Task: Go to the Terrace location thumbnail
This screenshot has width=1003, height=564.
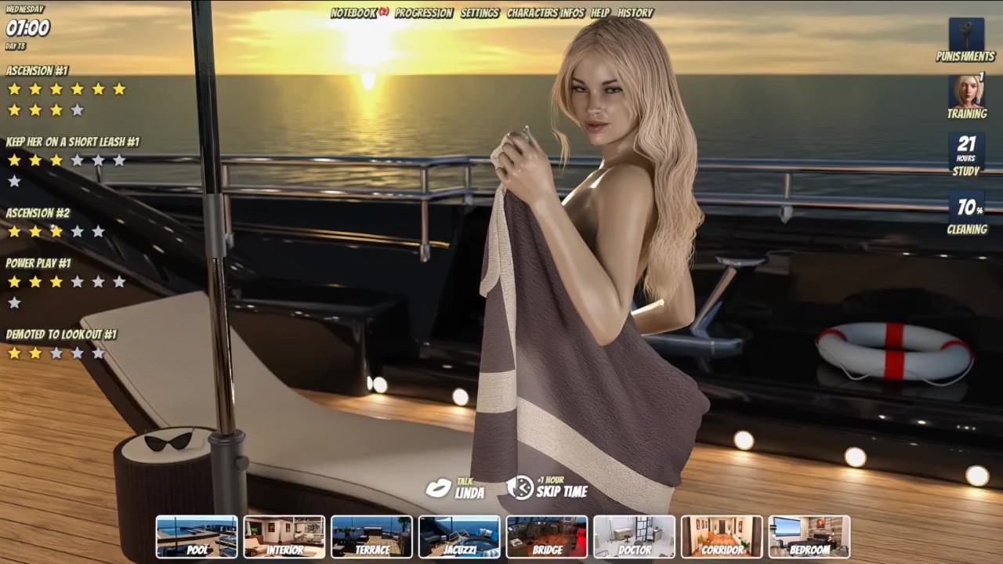Action: coord(372,537)
